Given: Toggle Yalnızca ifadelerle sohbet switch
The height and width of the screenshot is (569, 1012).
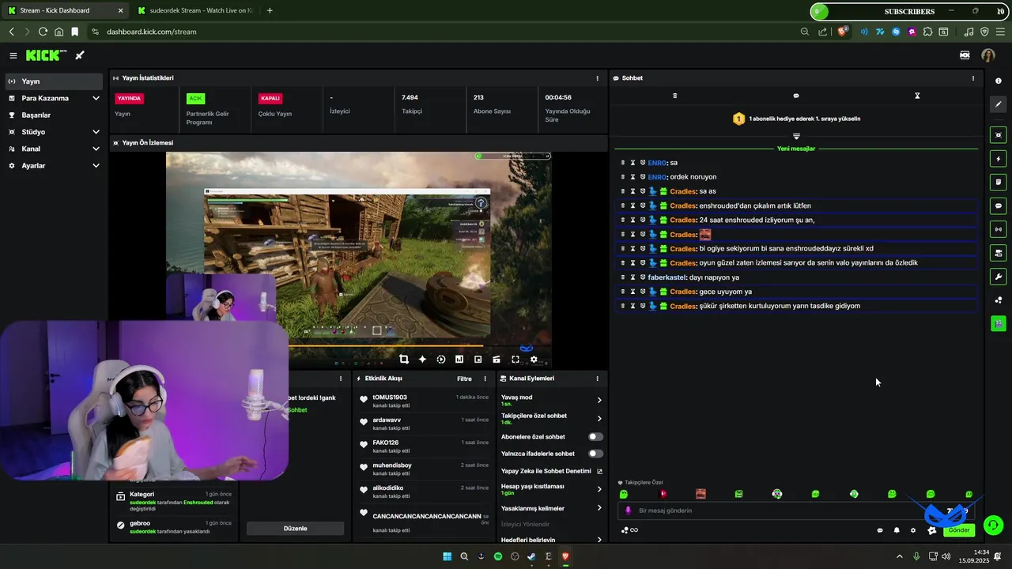Looking at the screenshot, I should (x=595, y=454).
